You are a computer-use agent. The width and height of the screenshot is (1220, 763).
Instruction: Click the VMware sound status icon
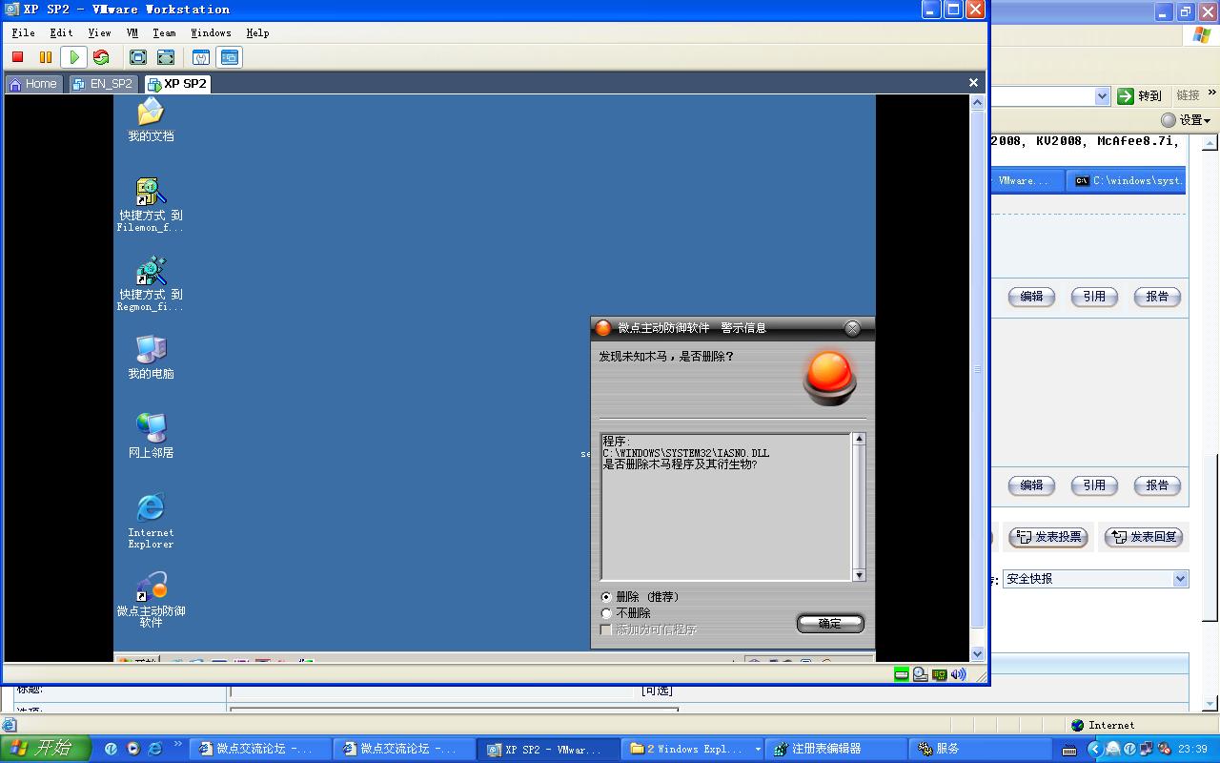(x=958, y=674)
